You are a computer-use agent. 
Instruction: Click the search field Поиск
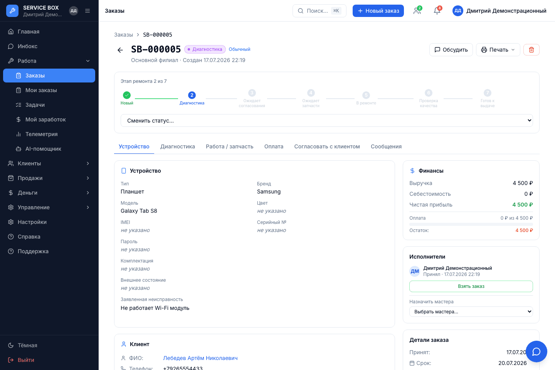click(x=320, y=11)
